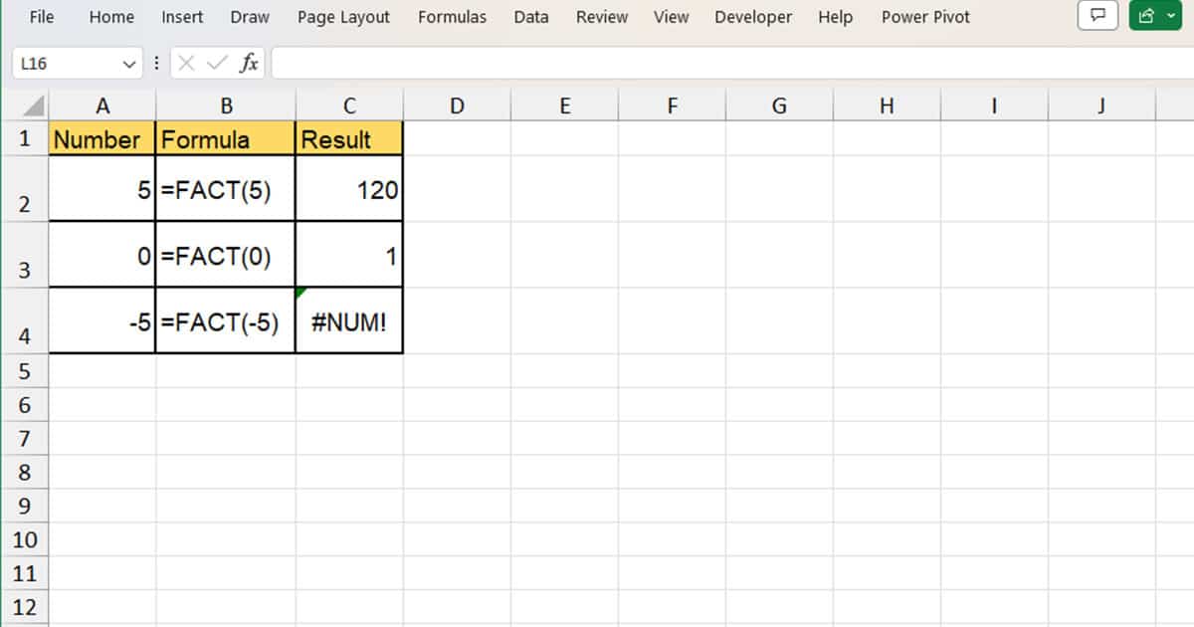Open the Power Pivot tab
1194x627 pixels.
click(924, 17)
